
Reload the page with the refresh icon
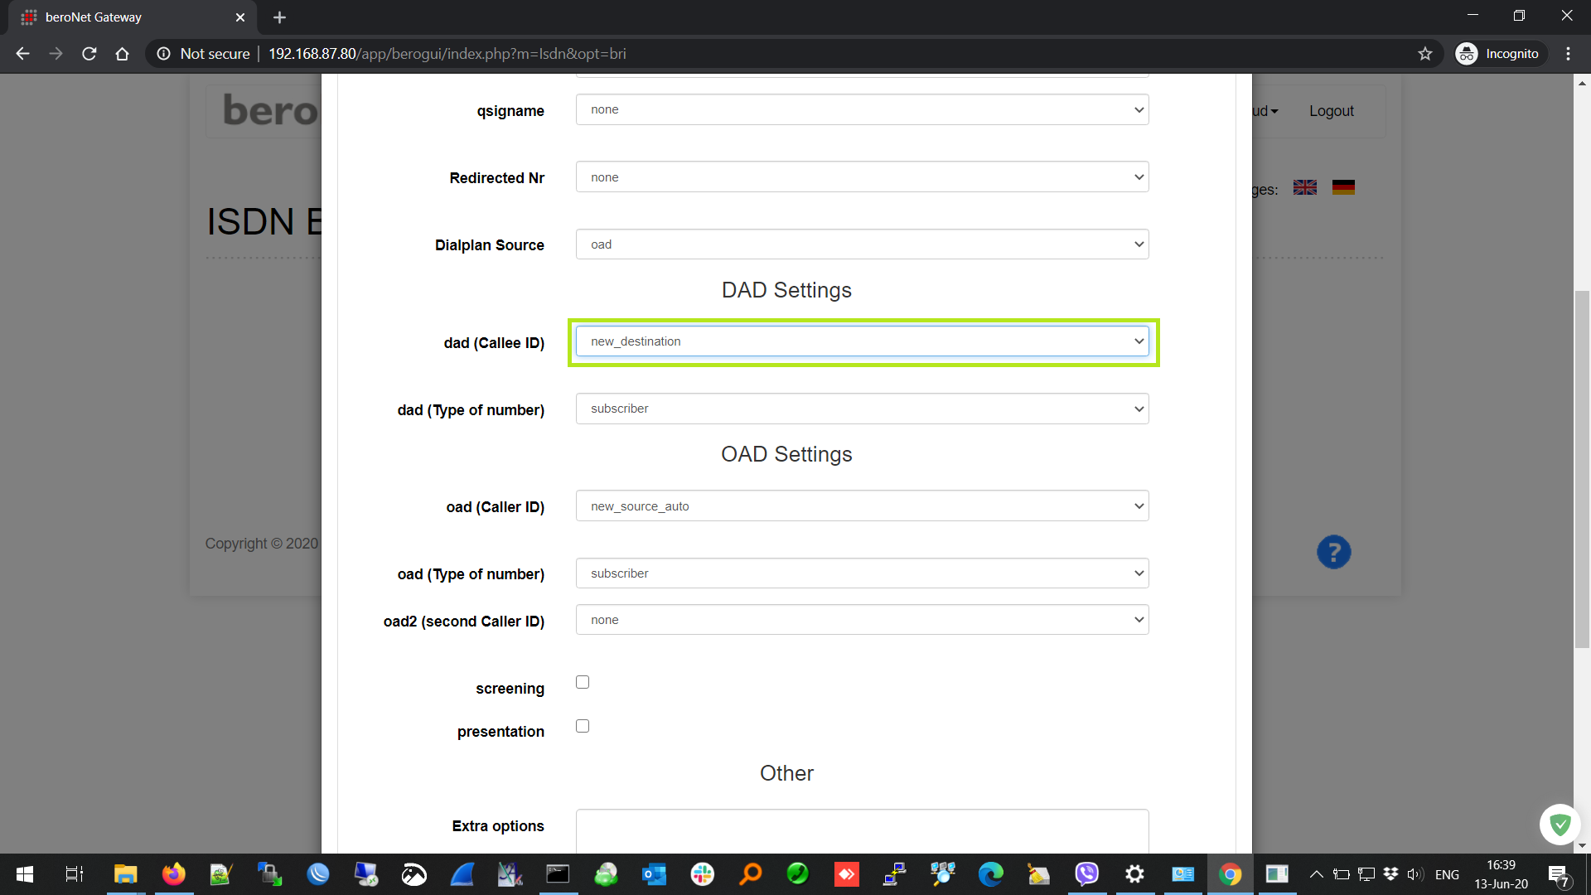pyautogui.click(x=89, y=54)
